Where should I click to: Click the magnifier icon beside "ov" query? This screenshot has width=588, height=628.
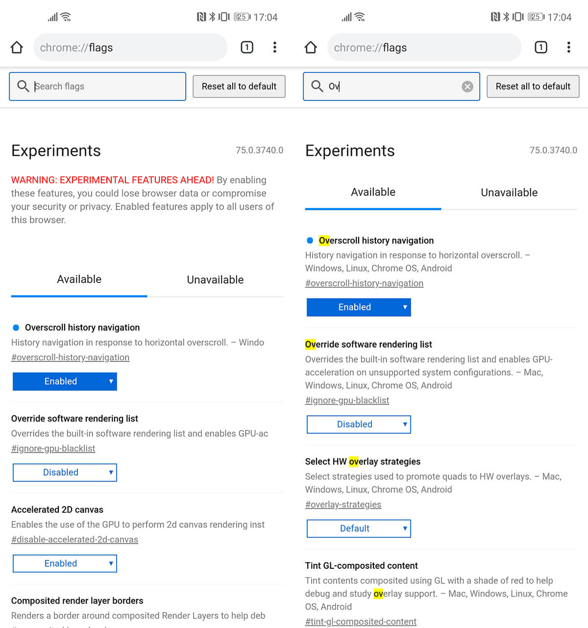click(317, 86)
